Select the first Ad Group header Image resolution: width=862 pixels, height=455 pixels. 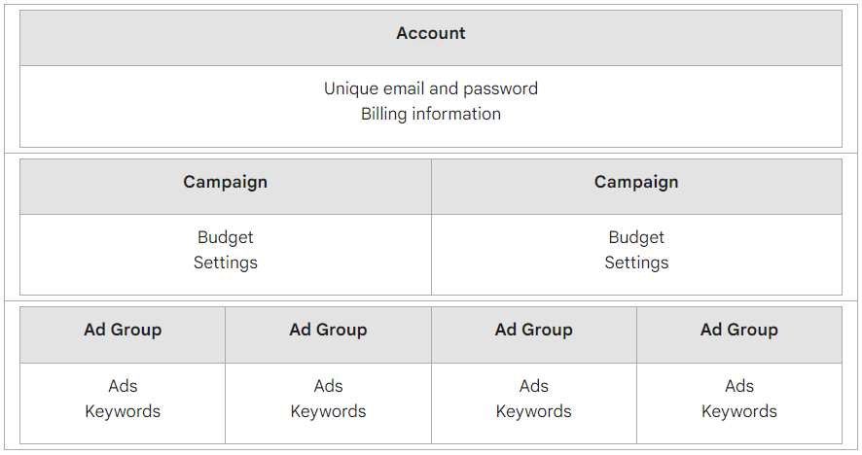[123, 331]
